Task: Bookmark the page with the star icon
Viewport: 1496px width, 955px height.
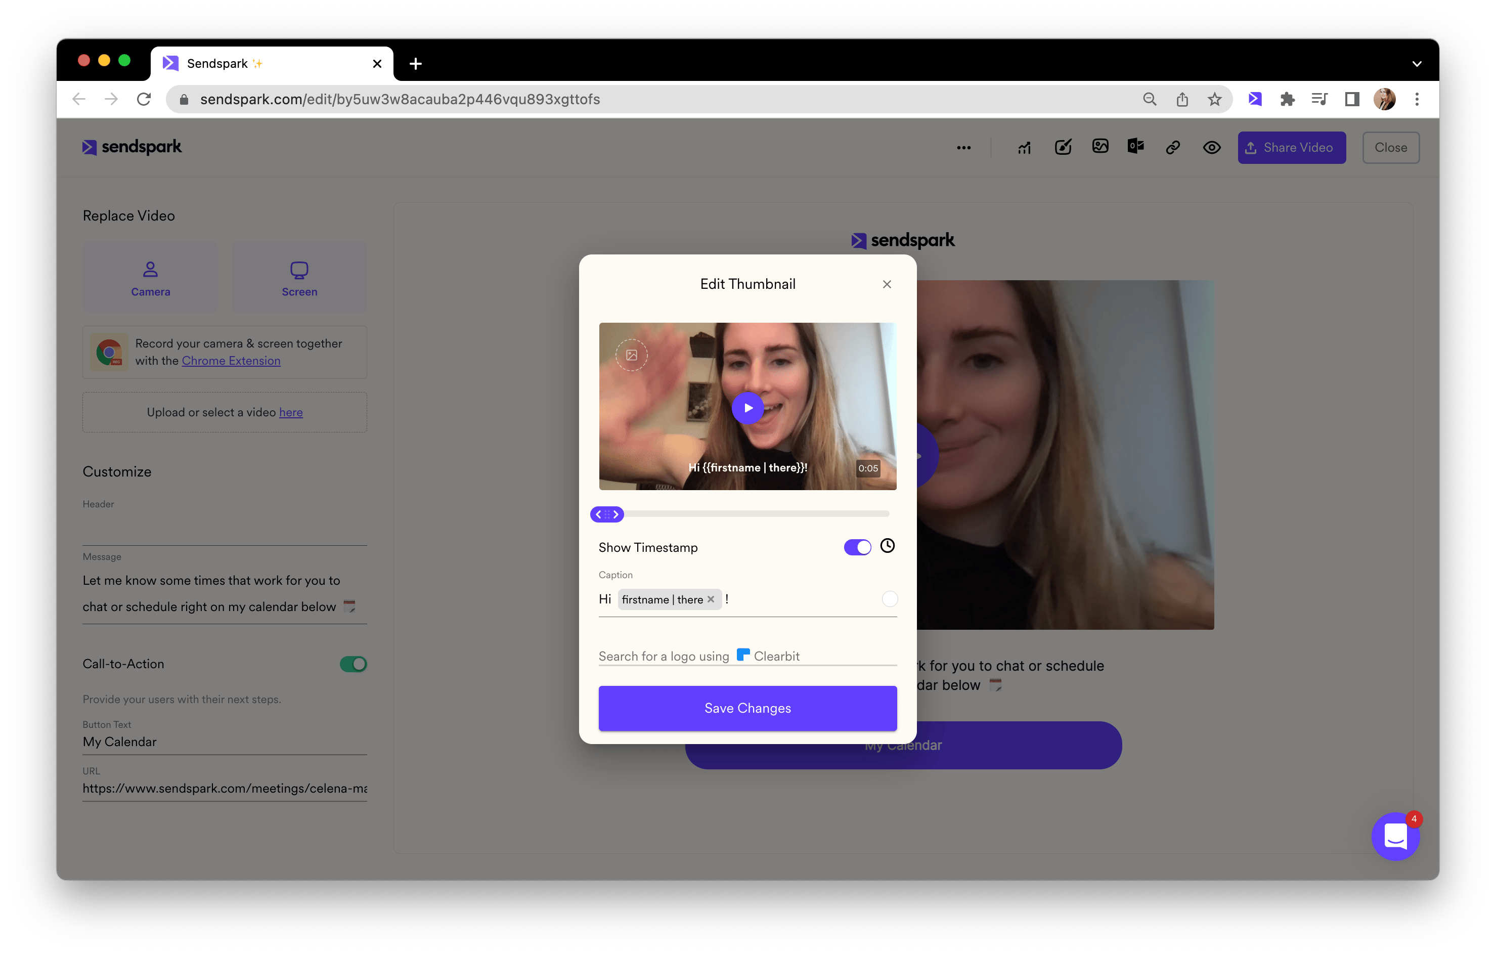Action: pyautogui.click(x=1215, y=100)
